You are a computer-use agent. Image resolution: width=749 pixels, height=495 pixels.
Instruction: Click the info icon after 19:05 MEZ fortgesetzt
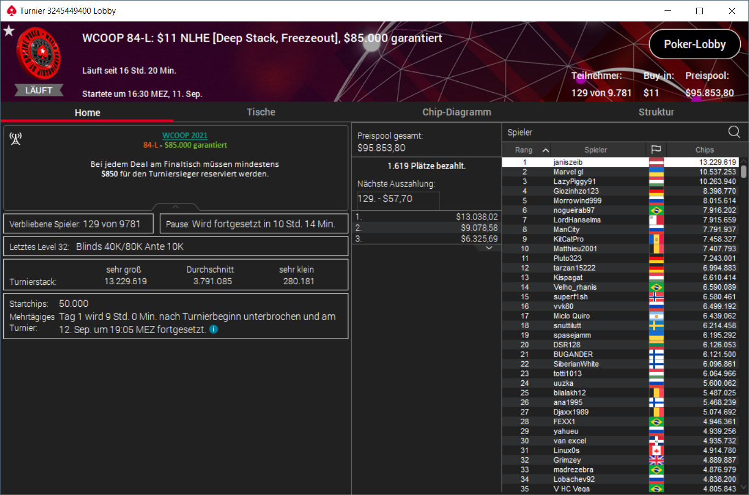pos(213,329)
